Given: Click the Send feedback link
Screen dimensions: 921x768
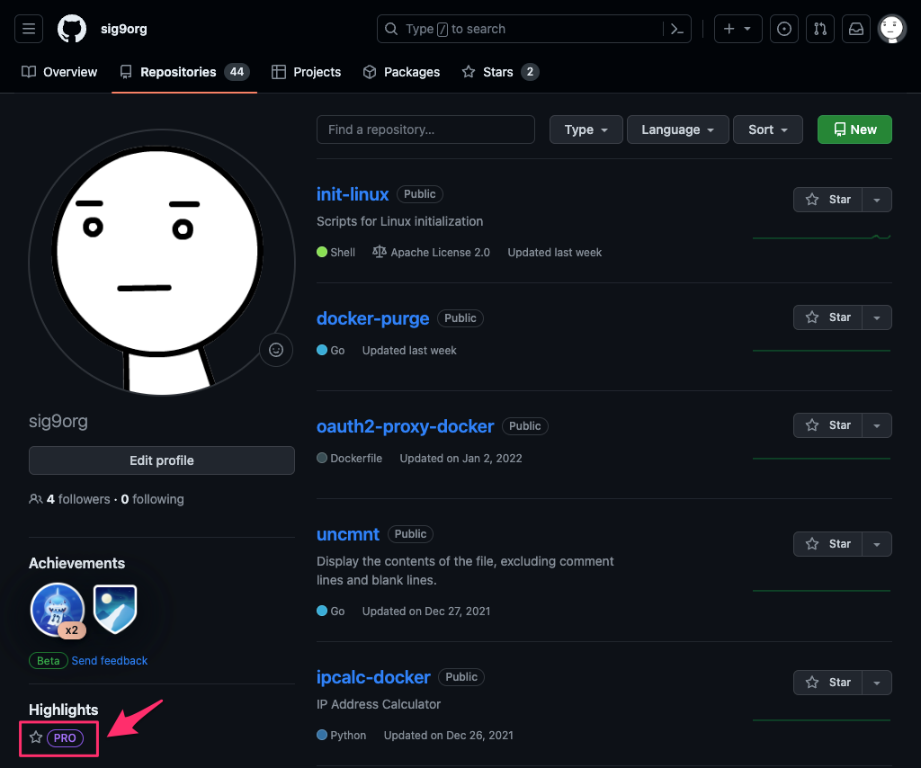Looking at the screenshot, I should [x=109, y=661].
